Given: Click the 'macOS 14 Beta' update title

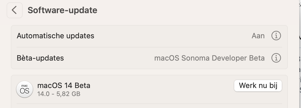Looking at the screenshot, I should [64, 85].
